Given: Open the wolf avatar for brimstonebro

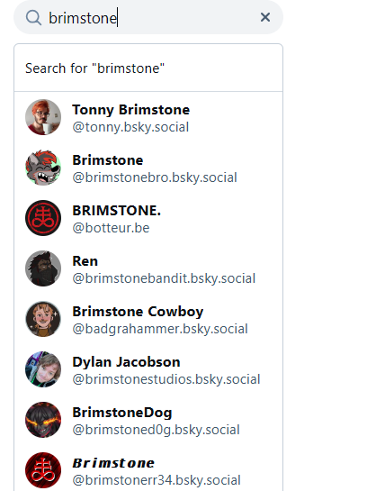Looking at the screenshot, I should coord(43,168).
